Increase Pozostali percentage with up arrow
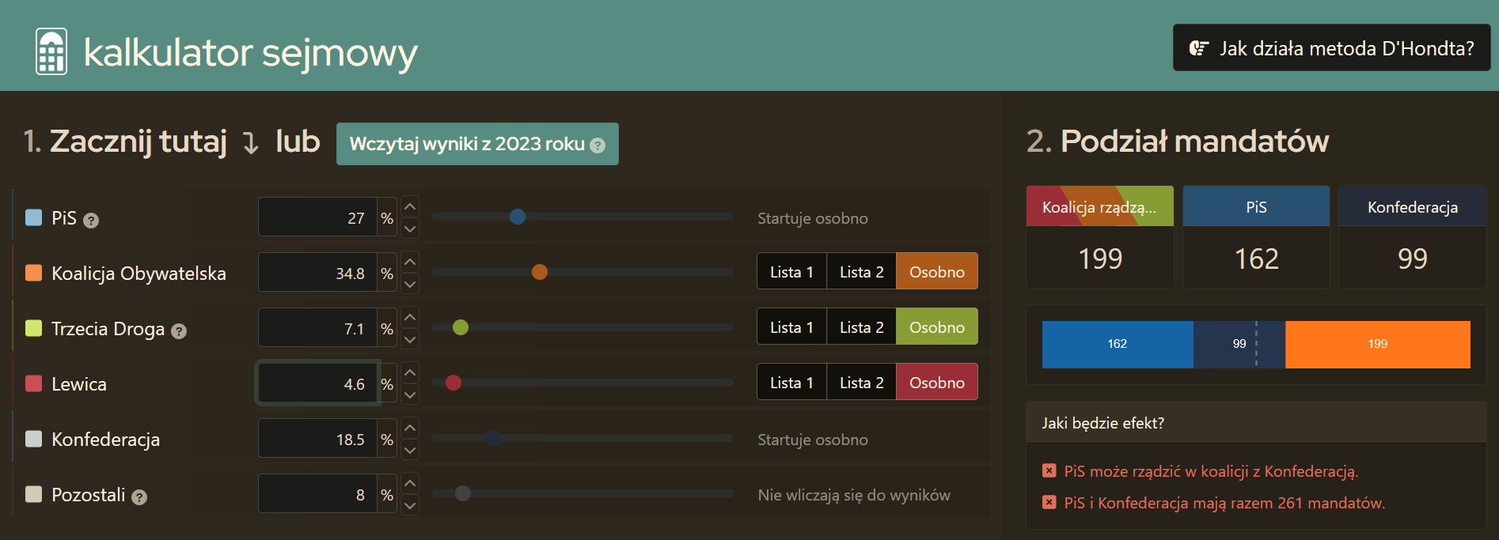 [x=410, y=483]
